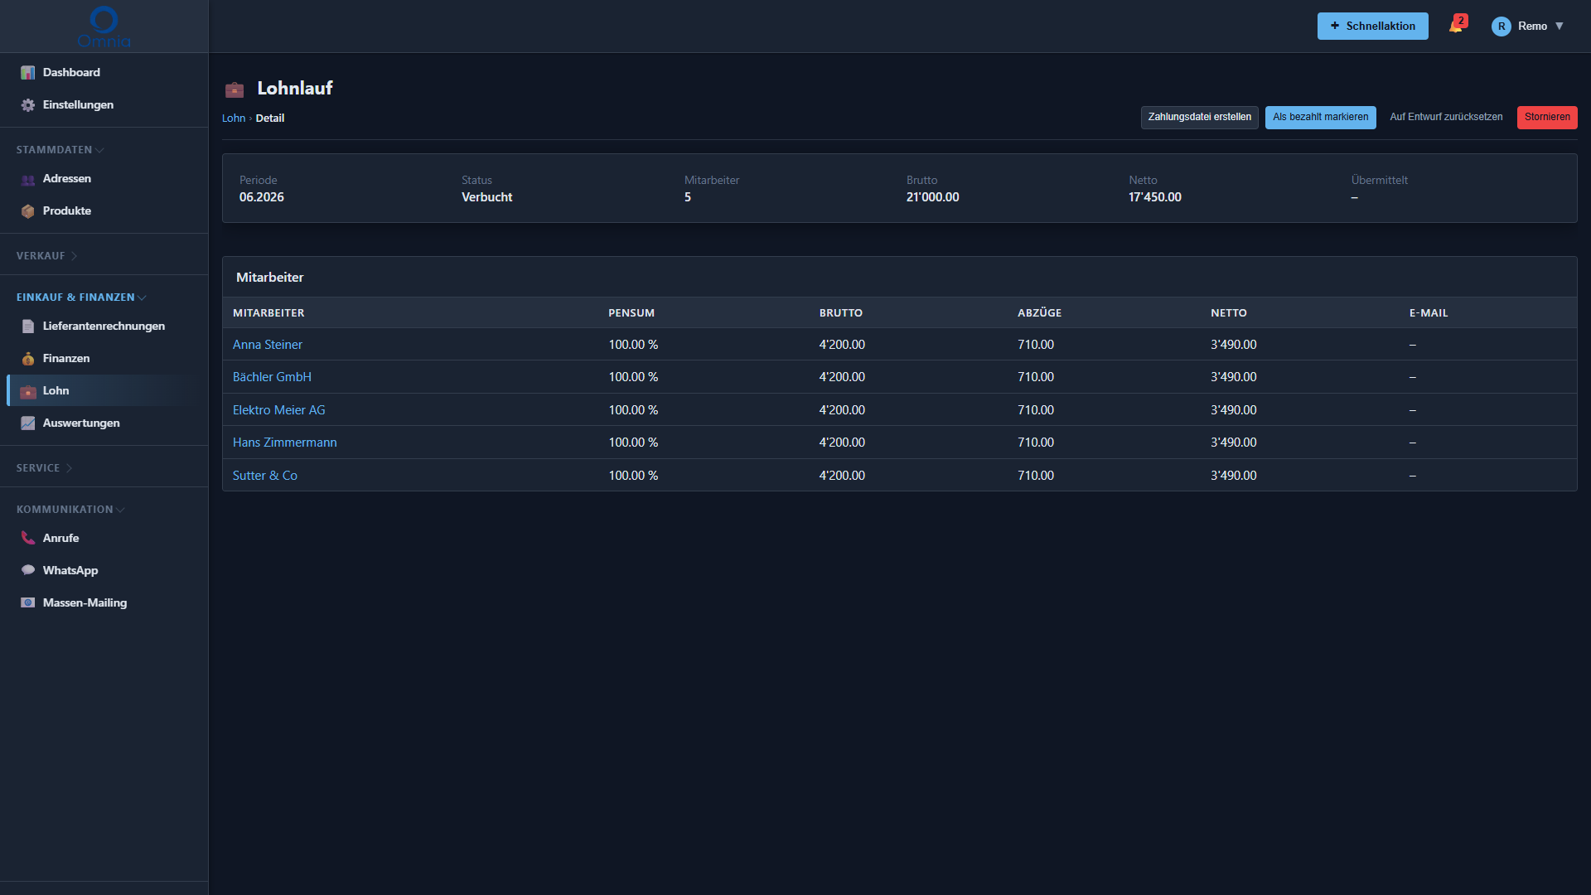Screen dimensions: 1591x895
Task: Click the Massen-Mailing envelope icon
Action: (x=28, y=603)
